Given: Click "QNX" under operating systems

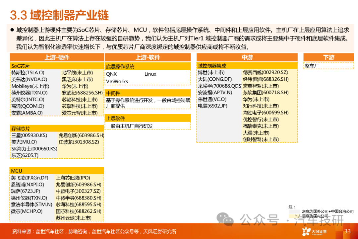Looking at the screenshot, I should tap(111, 74).
